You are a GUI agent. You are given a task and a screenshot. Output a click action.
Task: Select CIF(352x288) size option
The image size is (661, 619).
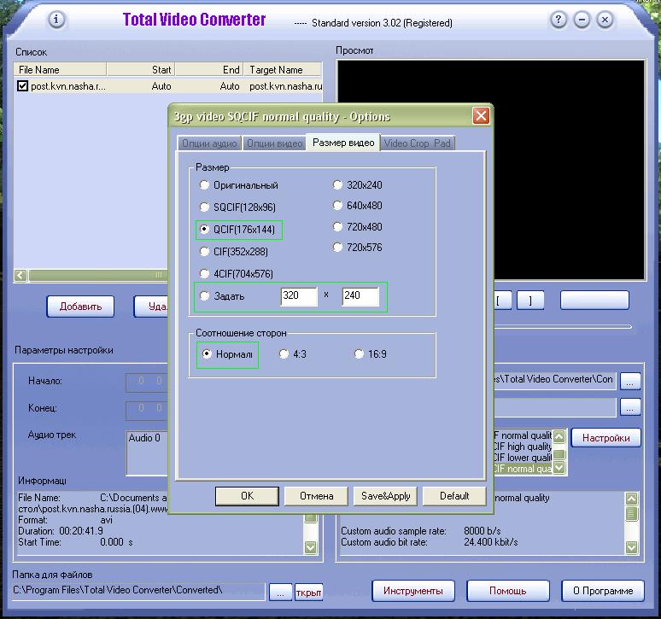click(204, 252)
